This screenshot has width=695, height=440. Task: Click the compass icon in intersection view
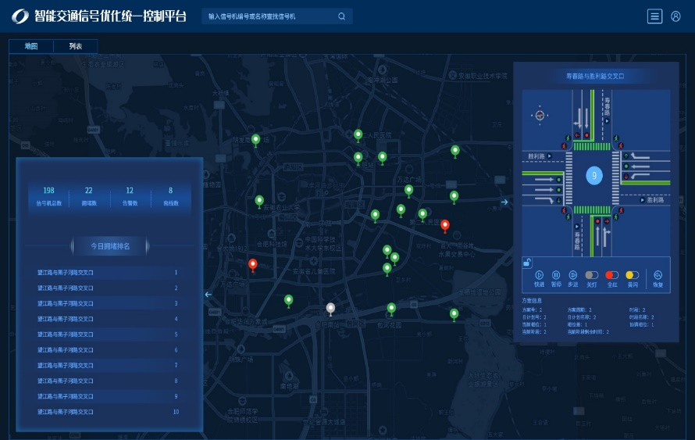coord(539,116)
